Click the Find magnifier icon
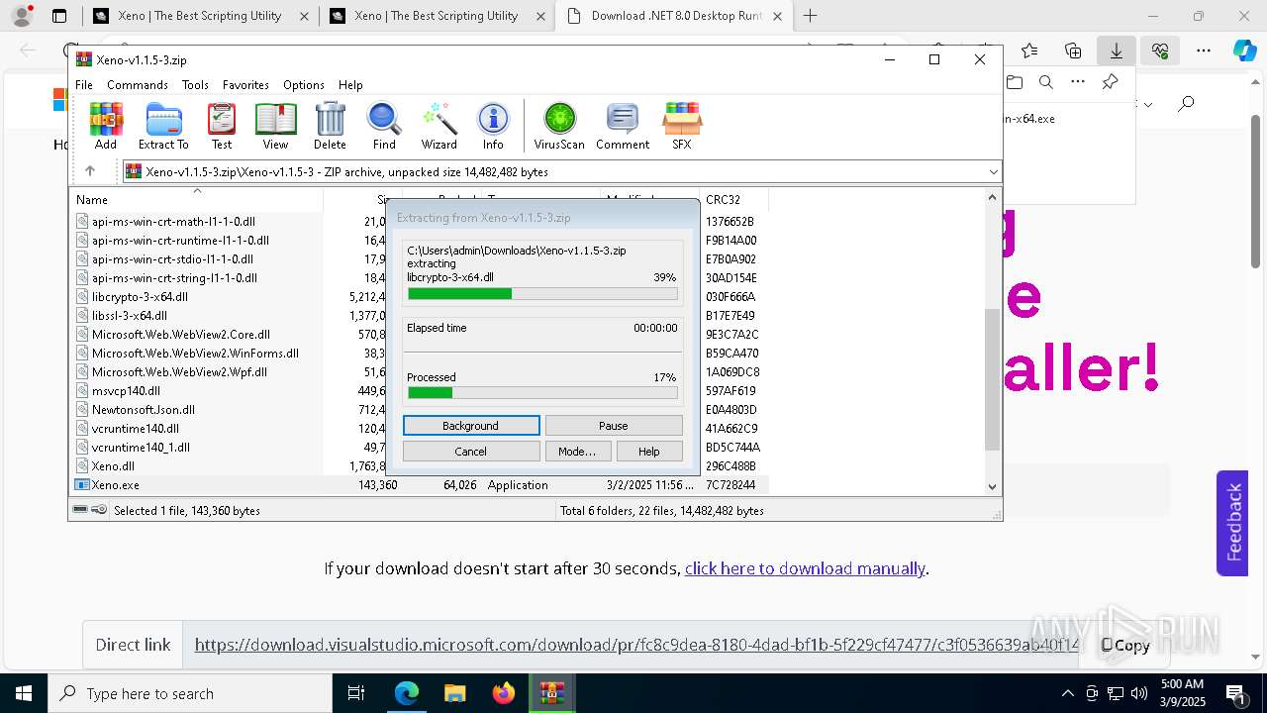Screen dimensions: 1267x713 pos(384,126)
